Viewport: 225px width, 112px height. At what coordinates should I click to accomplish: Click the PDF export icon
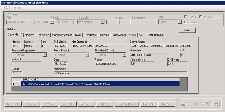click(184, 104)
